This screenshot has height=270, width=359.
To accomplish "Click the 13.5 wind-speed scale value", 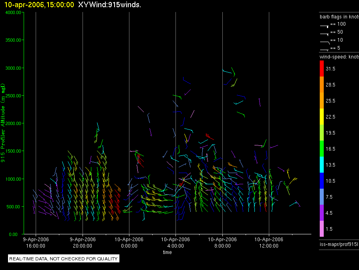I will pos(331,165).
